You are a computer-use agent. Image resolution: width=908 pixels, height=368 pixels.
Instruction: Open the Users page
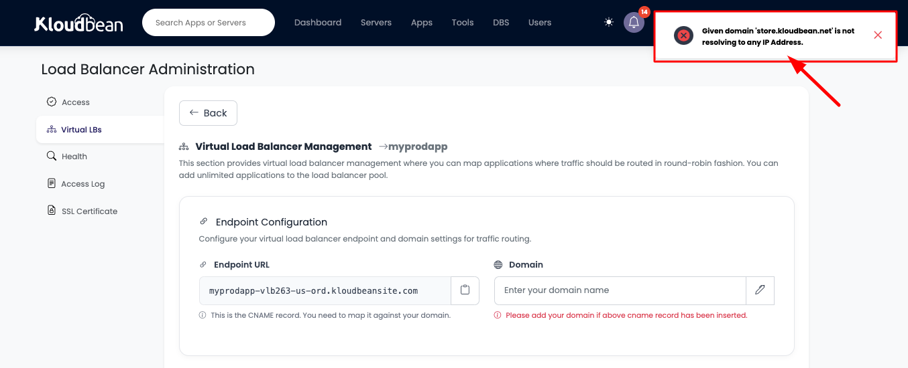tap(540, 22)
